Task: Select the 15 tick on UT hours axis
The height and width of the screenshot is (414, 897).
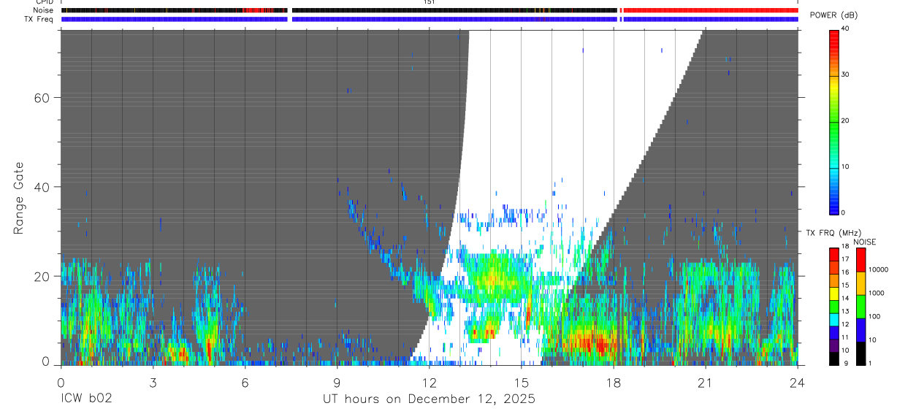Action: [x=521, y=382]
